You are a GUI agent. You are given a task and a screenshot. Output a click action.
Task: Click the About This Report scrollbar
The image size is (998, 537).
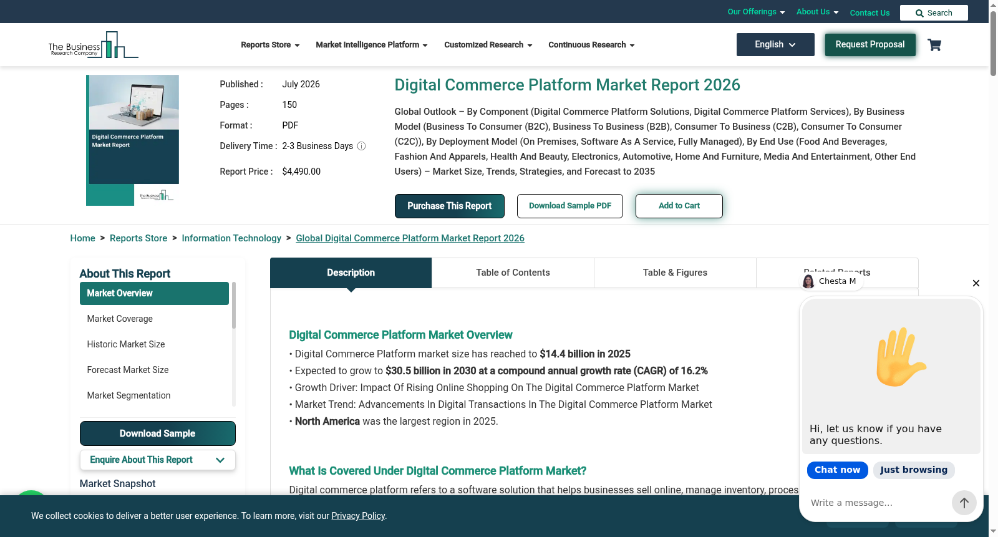pyautogui.click(x=234, y=305)
